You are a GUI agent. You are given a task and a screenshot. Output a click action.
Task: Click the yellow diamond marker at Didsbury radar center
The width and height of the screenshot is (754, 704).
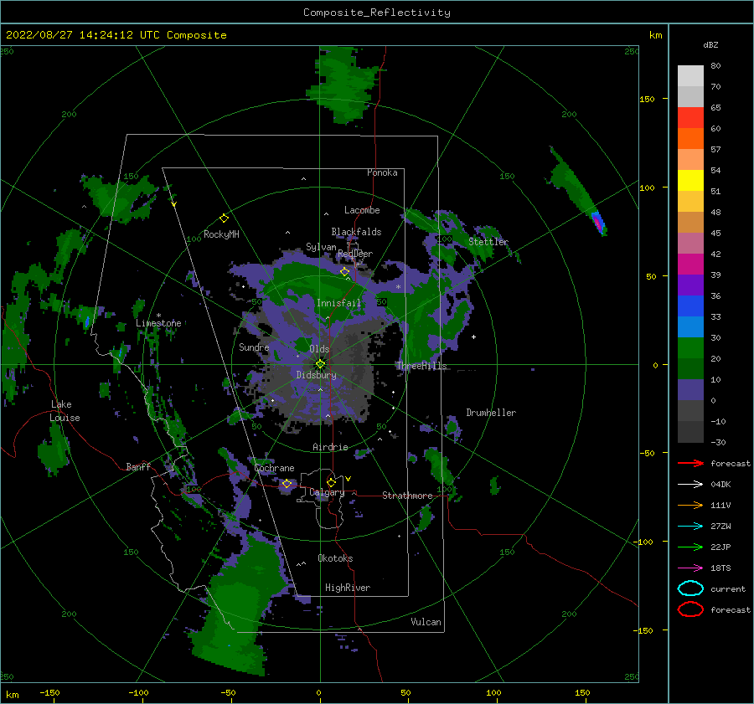coord(320,364)
